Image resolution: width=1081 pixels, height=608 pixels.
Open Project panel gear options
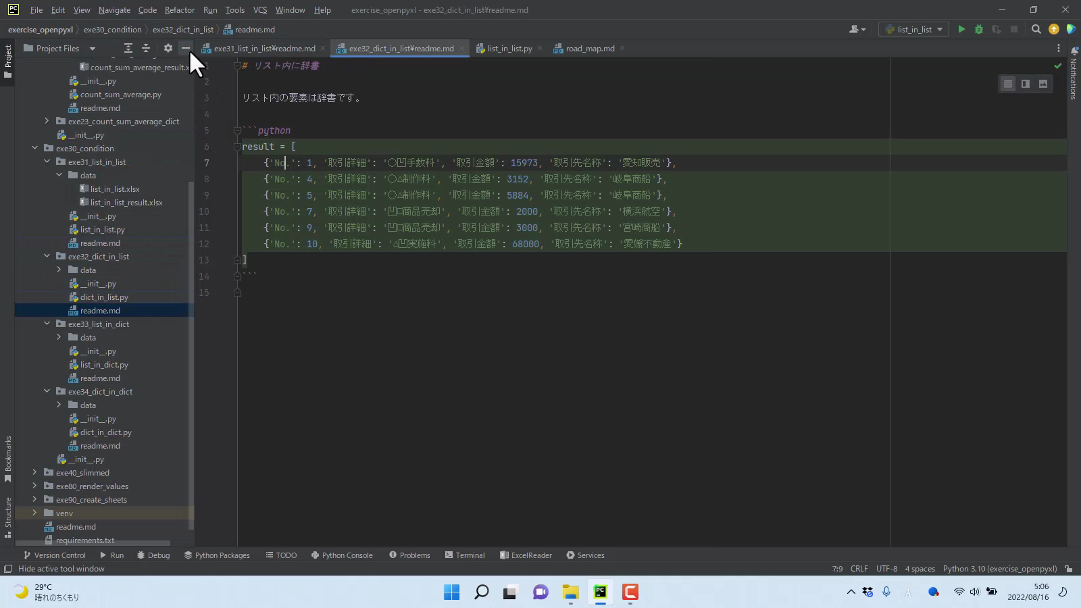tap(168, 48)
